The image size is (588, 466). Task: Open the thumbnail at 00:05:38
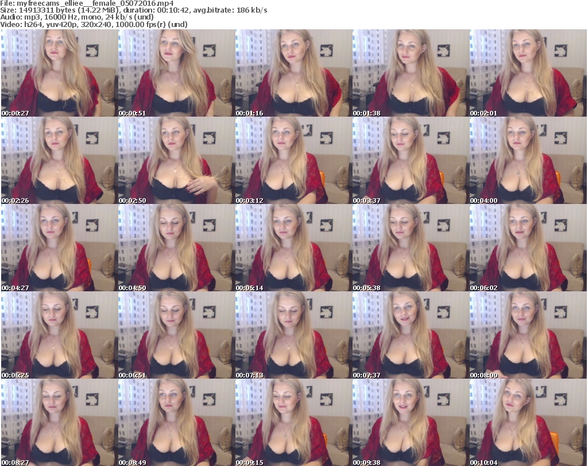(x=411, y=248)
